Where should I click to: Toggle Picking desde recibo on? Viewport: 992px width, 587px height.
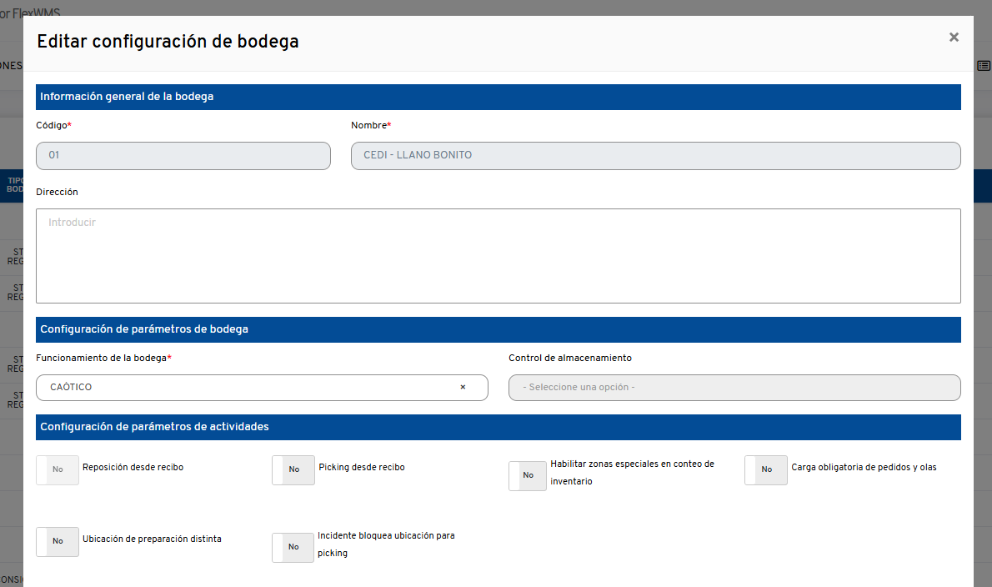293,469
